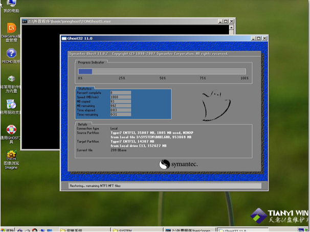The width and height of the screenshot is (310, 232).
Task: Close the Ghost32 11.0 window
Action: point(264,38)
